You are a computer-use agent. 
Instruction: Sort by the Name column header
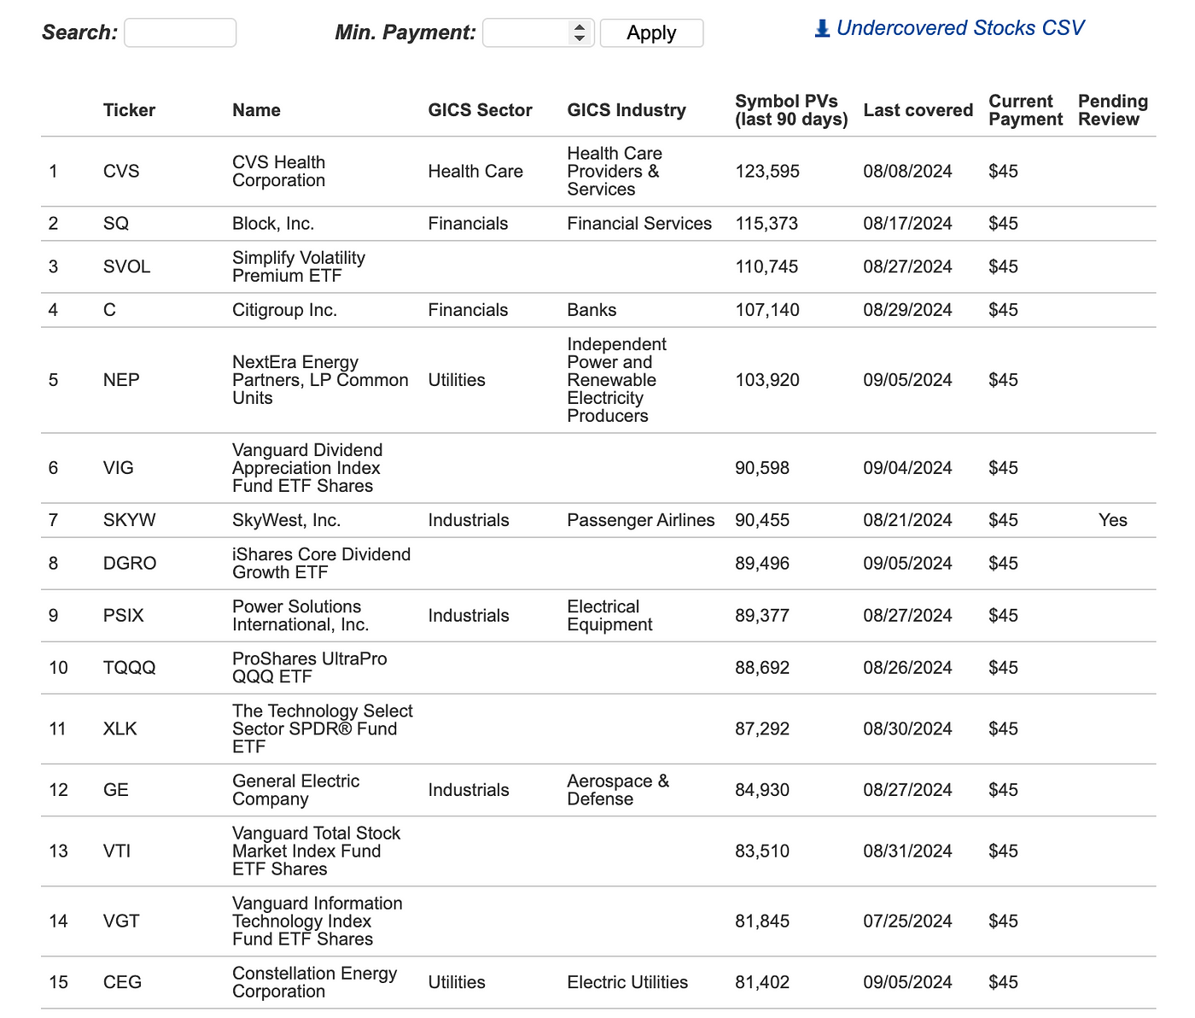tap(256, 110)
